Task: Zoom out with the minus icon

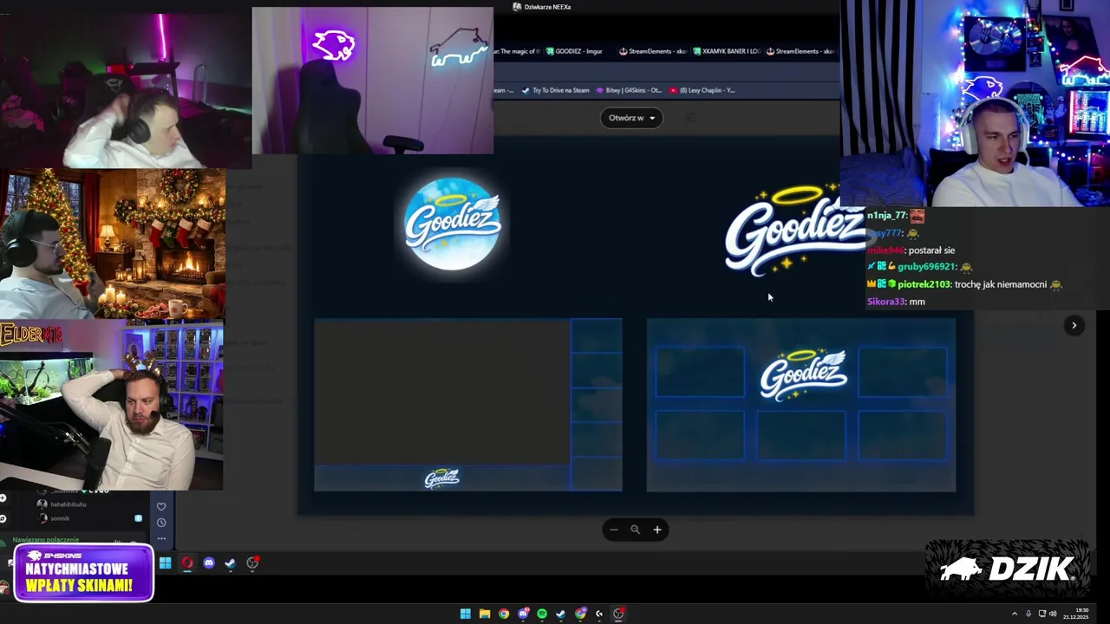Action: (x=613, y=530)
